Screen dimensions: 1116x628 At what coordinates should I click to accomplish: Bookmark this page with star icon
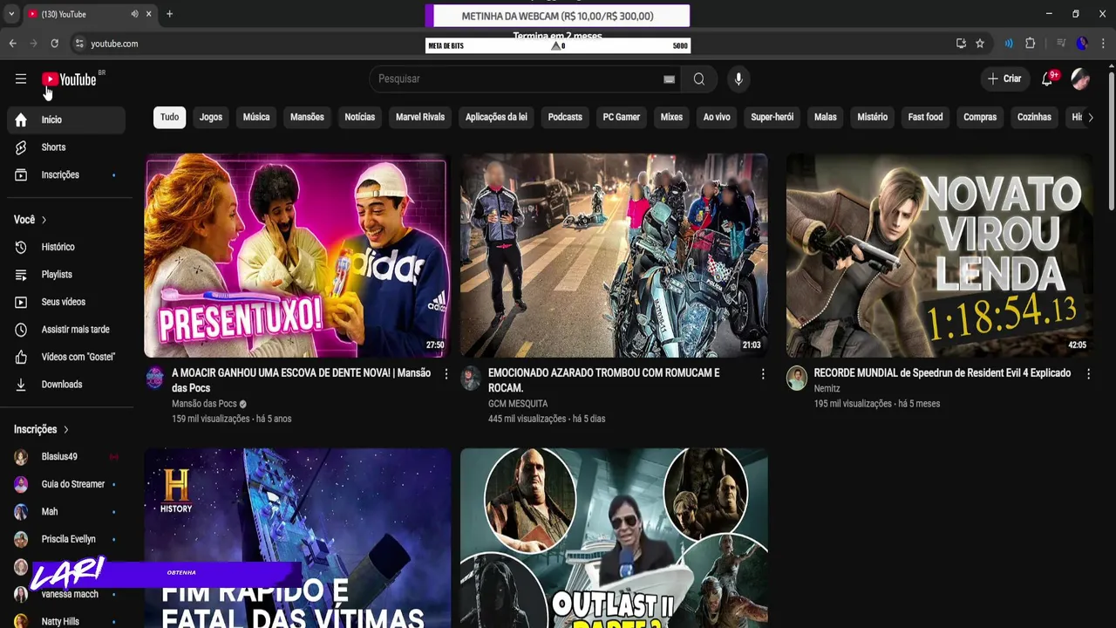tap(980, 44)
